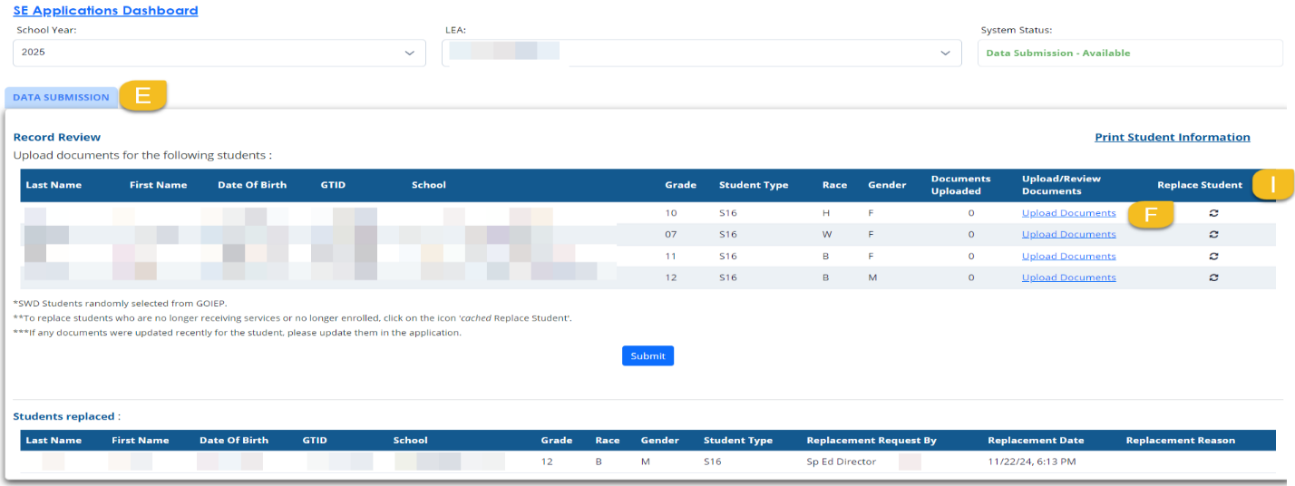Open the School Year dropdown
The height and width of the screenshot is (486, 1295).
point(219,53)
